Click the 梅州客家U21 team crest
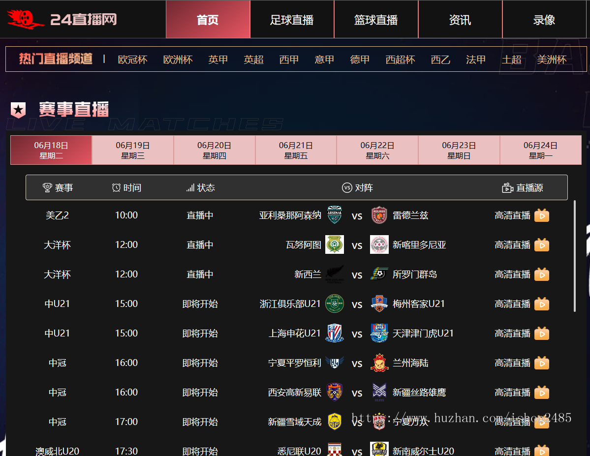 [x=379, y=304]
